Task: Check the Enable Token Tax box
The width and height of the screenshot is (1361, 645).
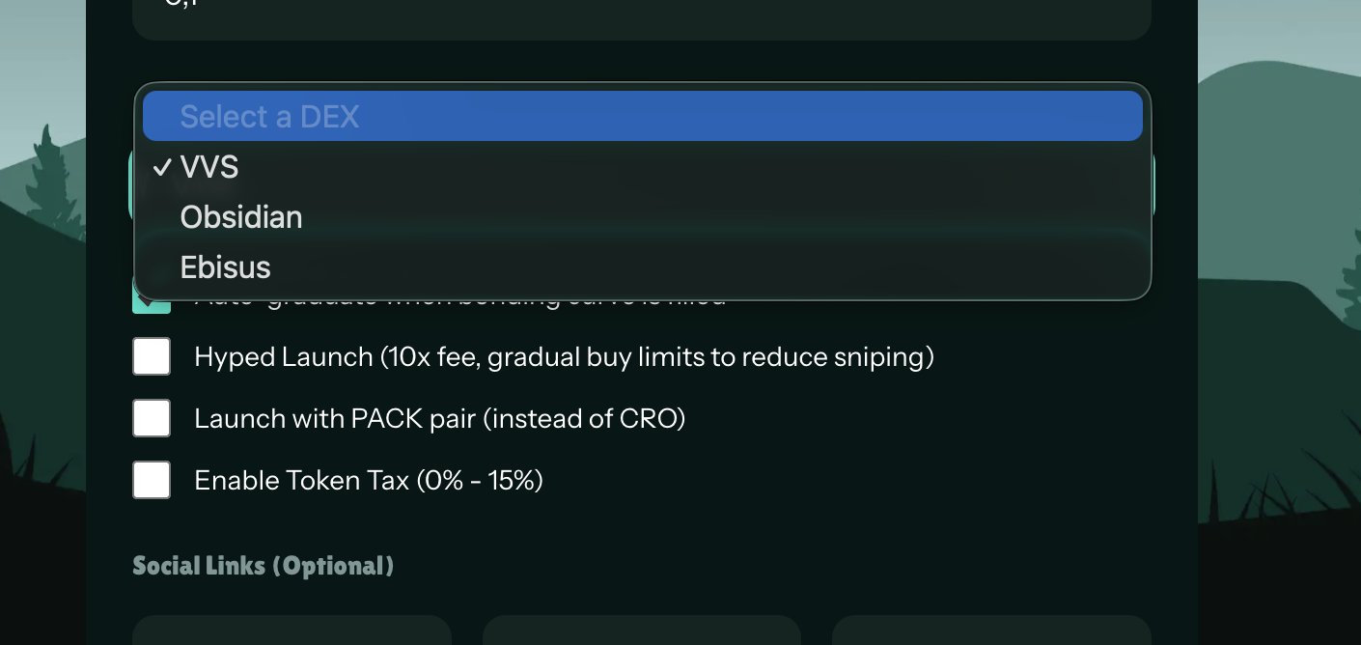Action: pos(152,480)
